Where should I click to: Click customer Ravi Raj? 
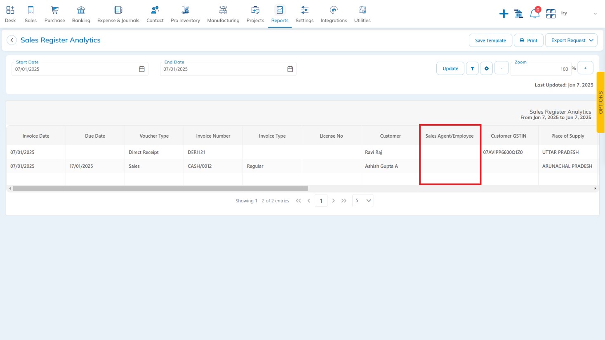point(373,152)
